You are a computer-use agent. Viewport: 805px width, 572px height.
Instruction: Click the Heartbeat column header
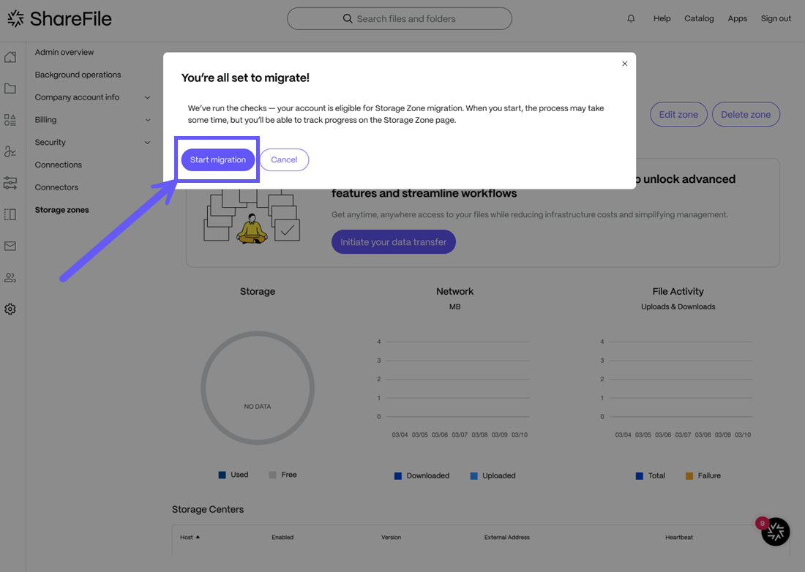[x=678, y=537]
